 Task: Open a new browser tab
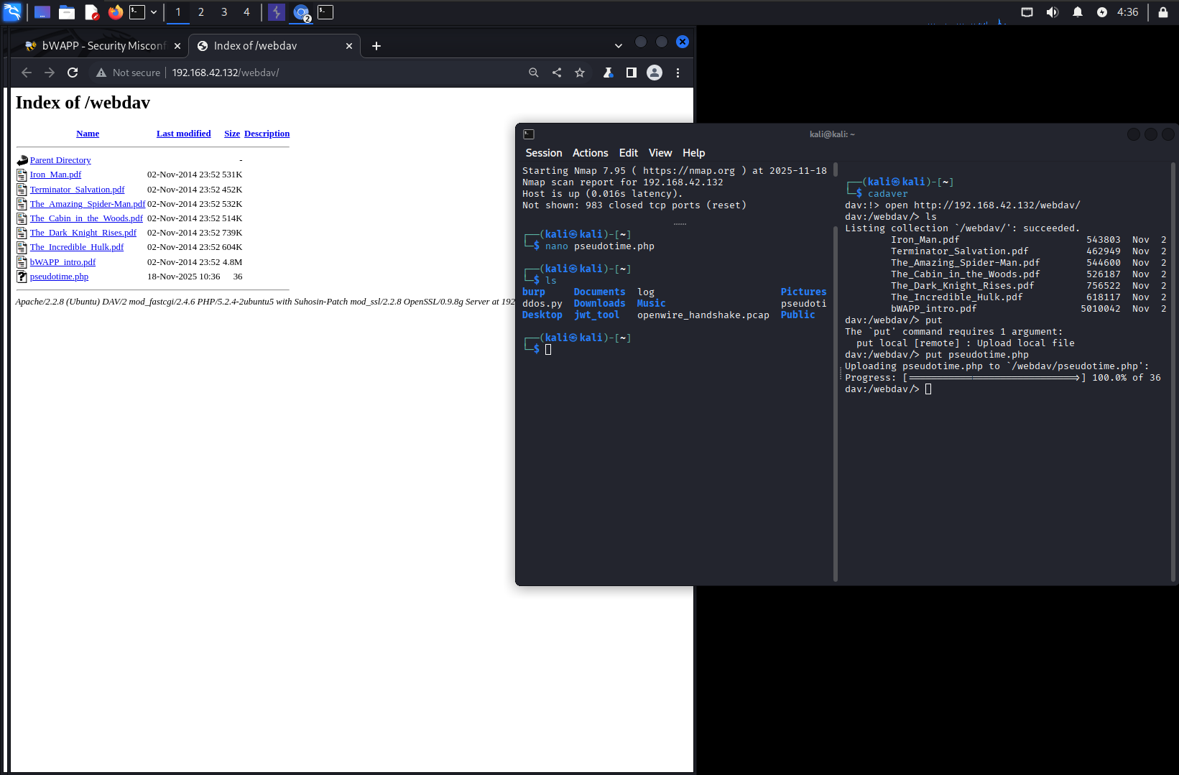coord(376,46)
